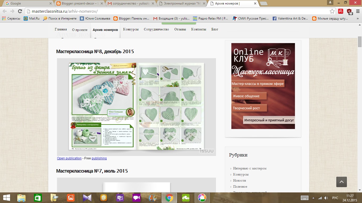Open a new tab button
Image resolution: width=362 pixels, height=203 pixels.
click(x=263, y=3)
